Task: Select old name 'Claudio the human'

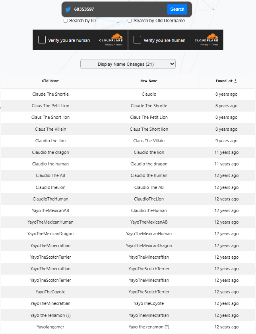Action: pos(50,164)
